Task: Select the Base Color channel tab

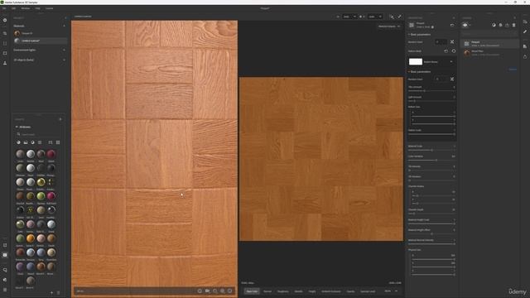Action: (252, 291)
